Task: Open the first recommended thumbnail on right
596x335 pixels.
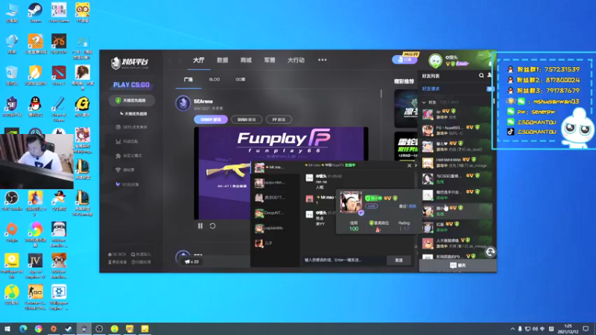Action: (406, 109)
